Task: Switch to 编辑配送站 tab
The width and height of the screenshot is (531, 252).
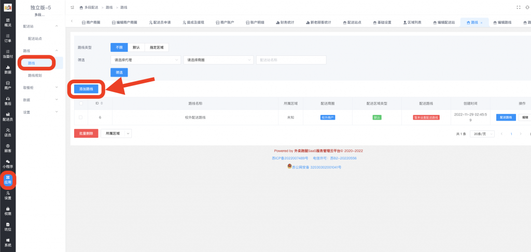Action: click(444, 23)
